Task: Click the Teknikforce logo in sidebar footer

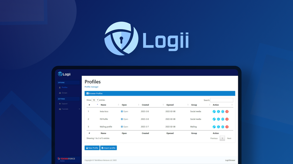Action: click(x=66, y=159)
